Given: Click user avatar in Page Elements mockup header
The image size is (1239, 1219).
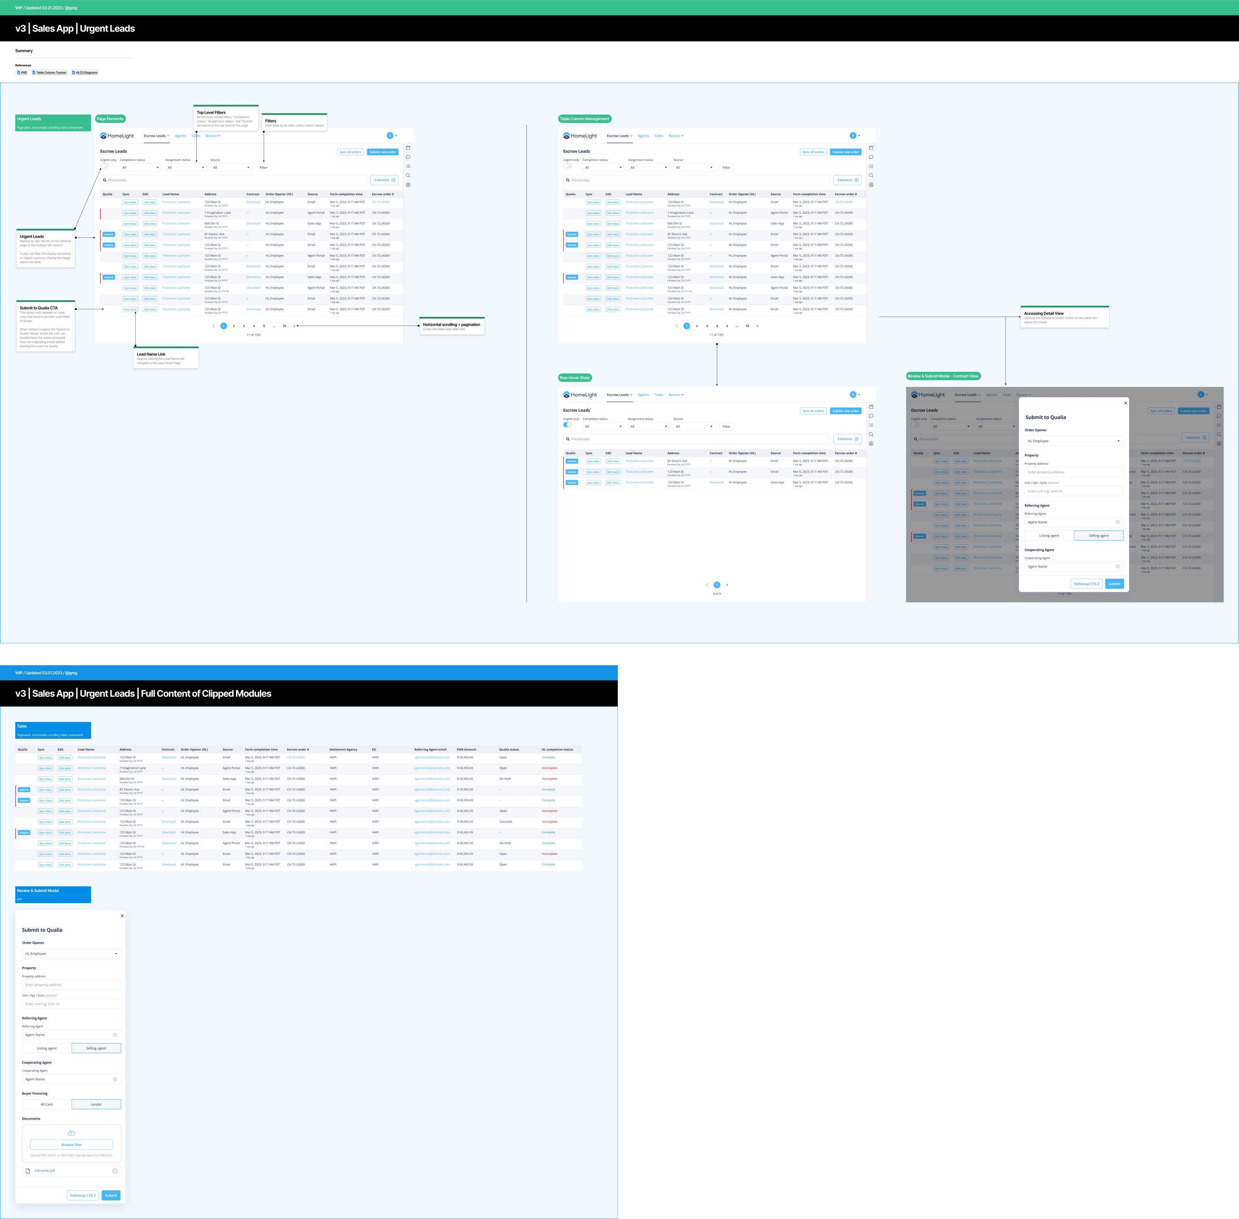Looking at the screenshot, I should click(390, 136).
